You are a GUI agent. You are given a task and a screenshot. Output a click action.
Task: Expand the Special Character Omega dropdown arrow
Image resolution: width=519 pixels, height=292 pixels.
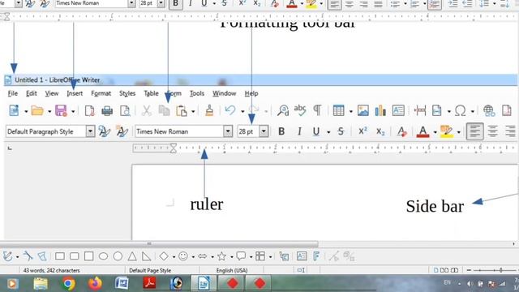472,112
